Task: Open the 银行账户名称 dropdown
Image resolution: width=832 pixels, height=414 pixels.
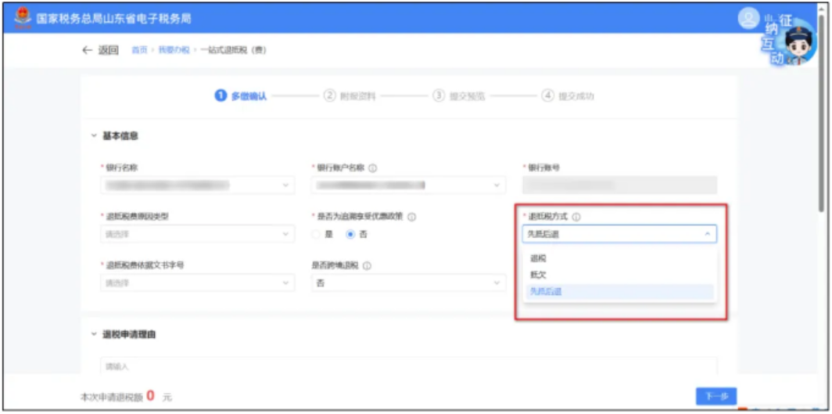Action: (x=408, y=185)
